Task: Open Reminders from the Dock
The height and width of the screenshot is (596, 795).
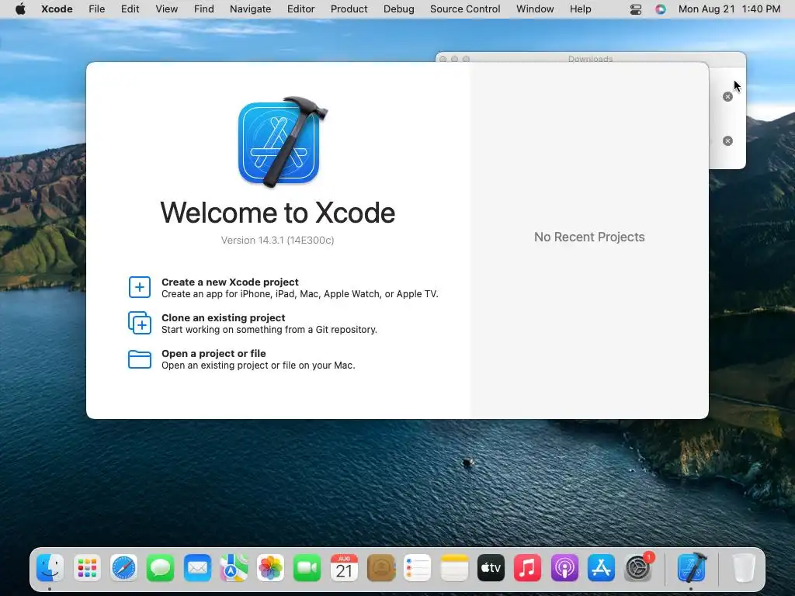Action: [417, 567]
